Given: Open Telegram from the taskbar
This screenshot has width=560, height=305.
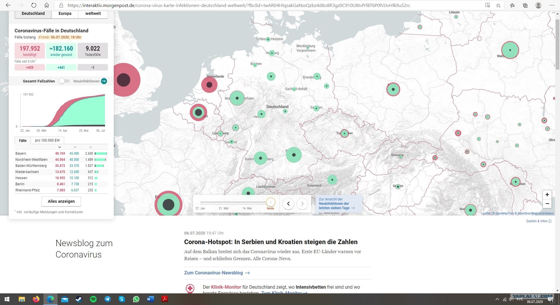Looking at the screenshot, I should [x=108, y=299].
